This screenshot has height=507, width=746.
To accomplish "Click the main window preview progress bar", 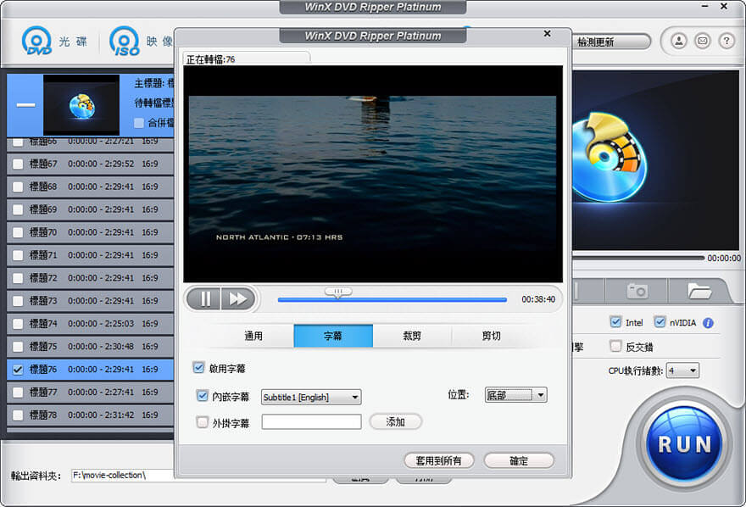I will (637, 258).
